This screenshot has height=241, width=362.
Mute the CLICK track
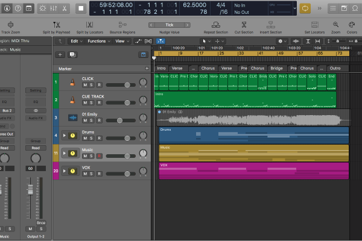coord(85,85)
